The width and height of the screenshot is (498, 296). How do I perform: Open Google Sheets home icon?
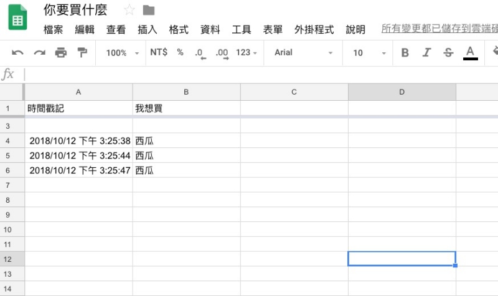[17, 19]
